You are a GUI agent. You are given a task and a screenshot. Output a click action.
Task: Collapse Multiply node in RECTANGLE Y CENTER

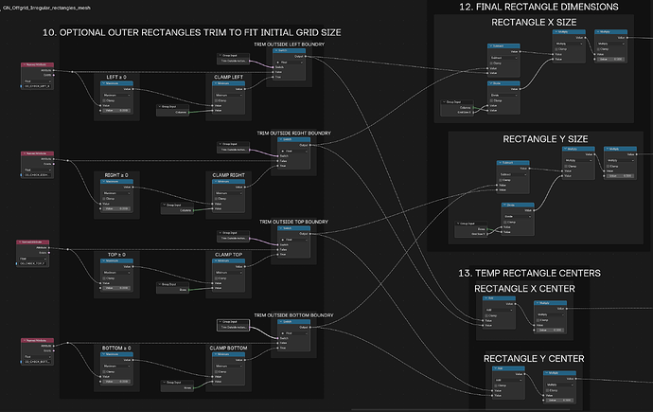click(x=546, y=373)
